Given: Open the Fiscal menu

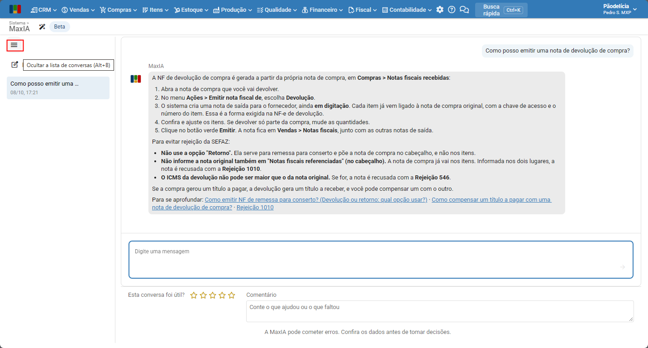Looking at the screenshot, I should point(362,10).
